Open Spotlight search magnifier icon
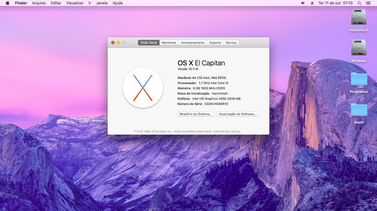Viewport: 377px width, 211px height. click(x=359, y=3)
